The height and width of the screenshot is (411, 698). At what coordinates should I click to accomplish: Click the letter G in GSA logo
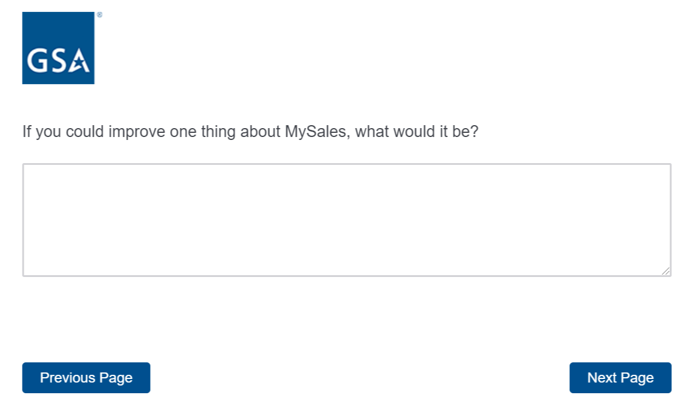(x=37, y=61)
